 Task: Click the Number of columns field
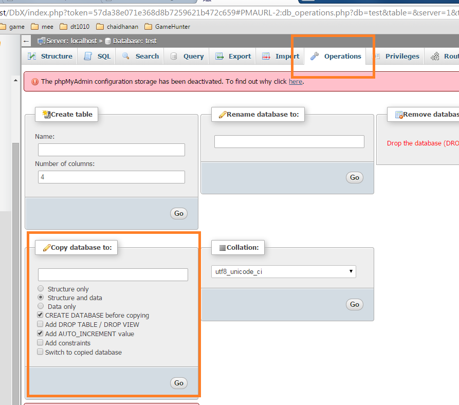[111, 177]
